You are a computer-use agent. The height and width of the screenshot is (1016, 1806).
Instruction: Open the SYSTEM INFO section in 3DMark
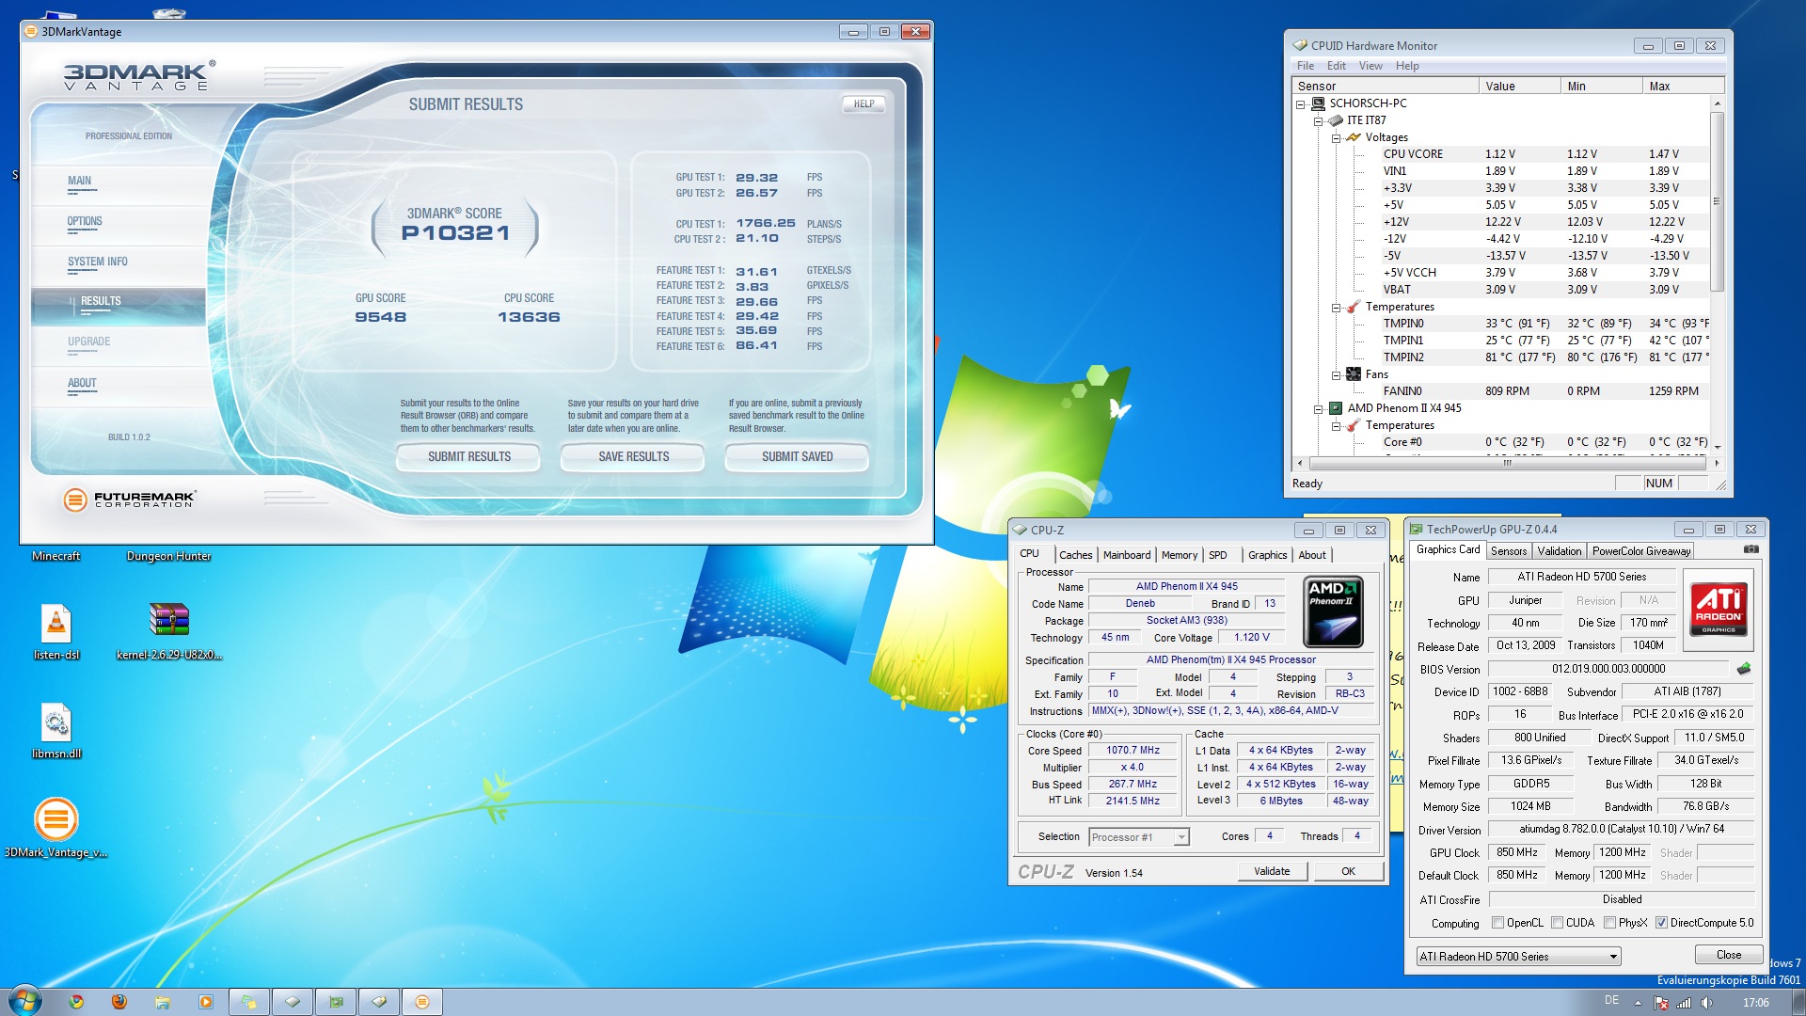pos(98,262)
